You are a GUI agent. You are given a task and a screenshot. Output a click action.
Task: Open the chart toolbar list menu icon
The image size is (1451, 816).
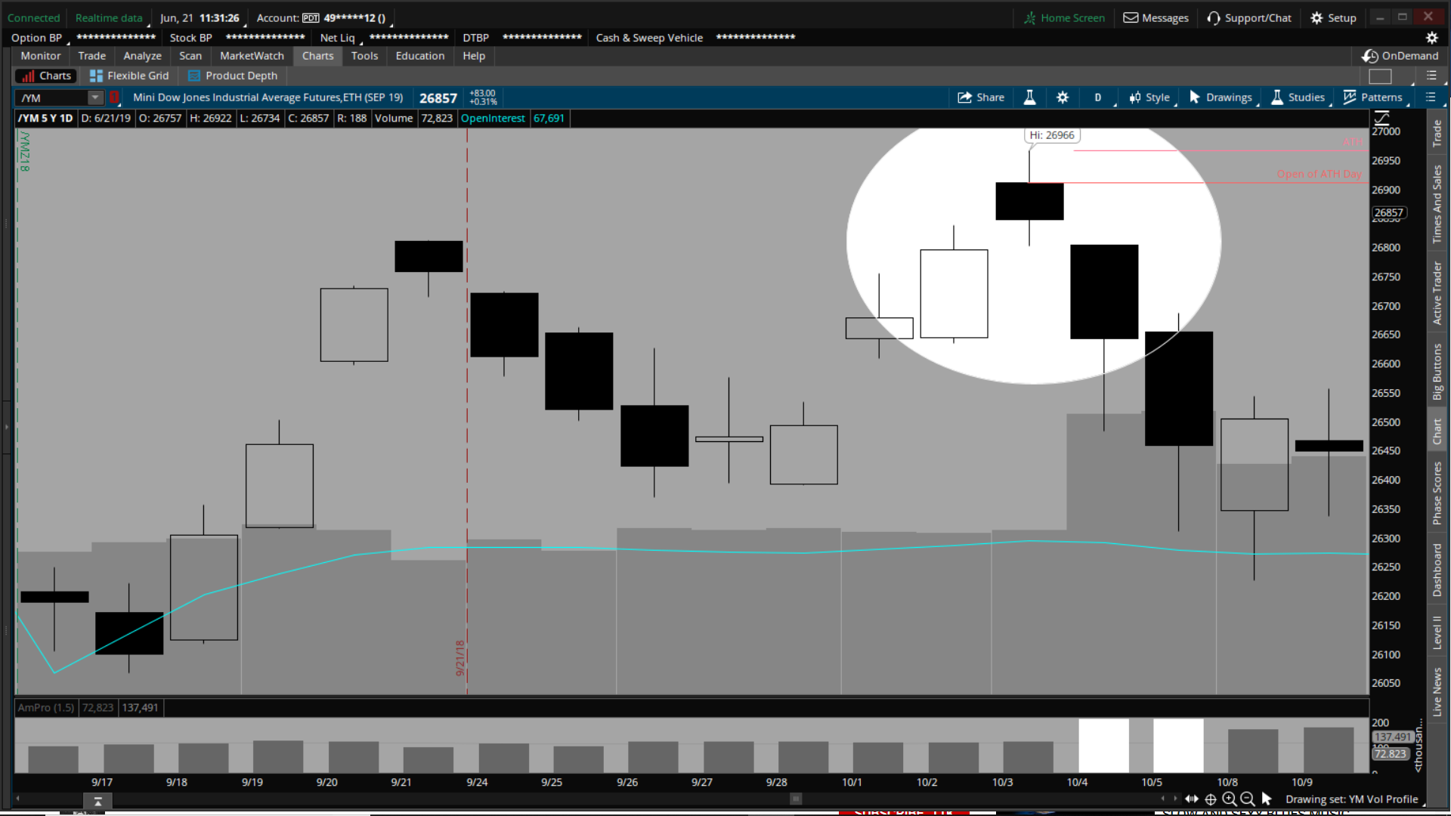click(x=1430, y=97)
